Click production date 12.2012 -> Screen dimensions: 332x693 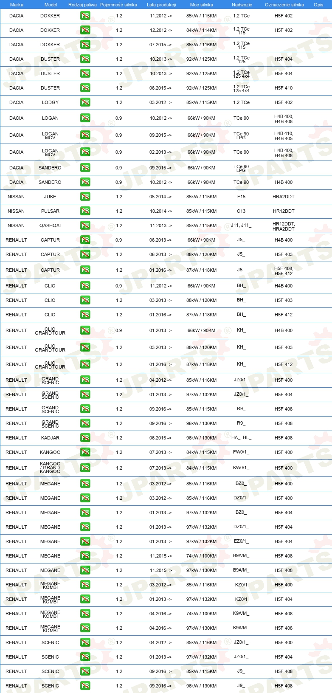161,30
